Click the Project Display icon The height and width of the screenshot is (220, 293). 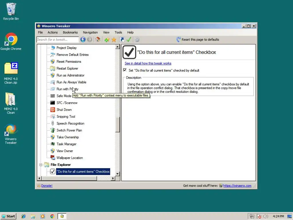pyautogui.click(x=53, y=48)
